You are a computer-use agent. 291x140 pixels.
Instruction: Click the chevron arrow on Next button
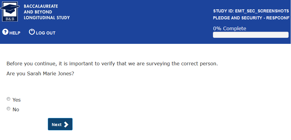66,125
